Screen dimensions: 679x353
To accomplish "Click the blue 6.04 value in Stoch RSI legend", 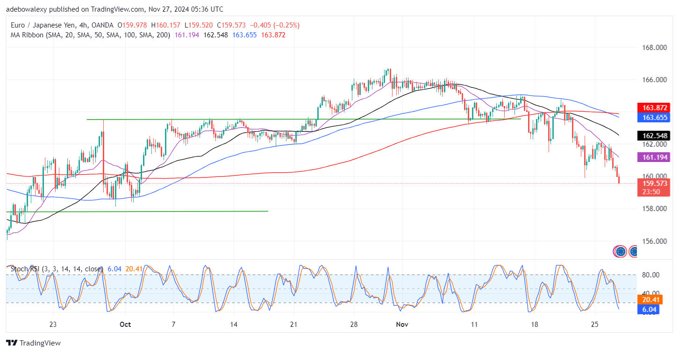I will tap(114, 269).
